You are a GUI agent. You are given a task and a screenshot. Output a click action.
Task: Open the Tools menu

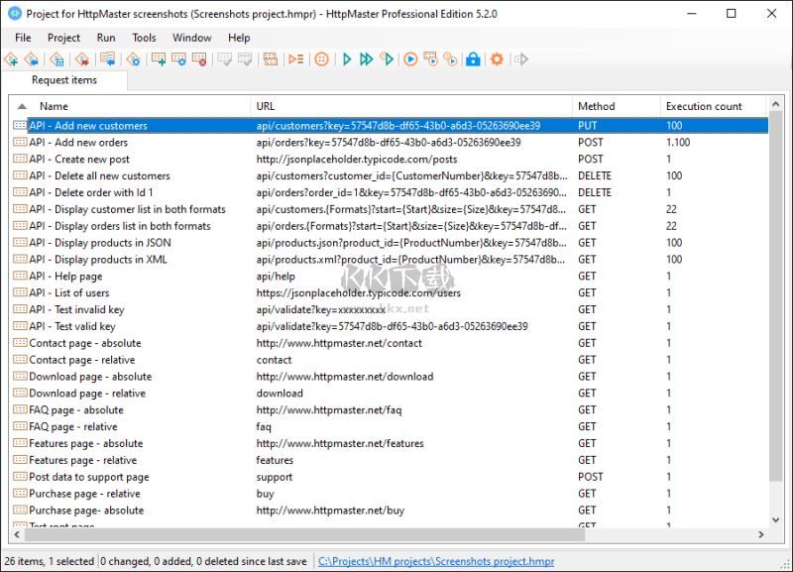coord(144,38)
